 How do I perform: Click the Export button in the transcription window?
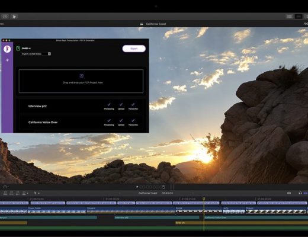(134, 49)
